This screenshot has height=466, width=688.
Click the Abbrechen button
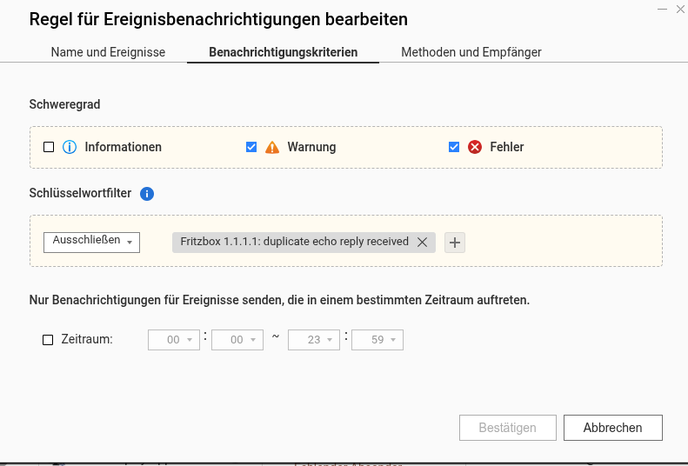pyautogui.click(x=612, y=428)
